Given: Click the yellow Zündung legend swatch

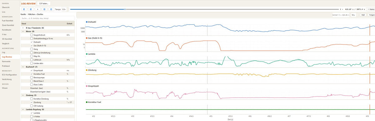Looking at the screenshot, I should coord(87,70).
